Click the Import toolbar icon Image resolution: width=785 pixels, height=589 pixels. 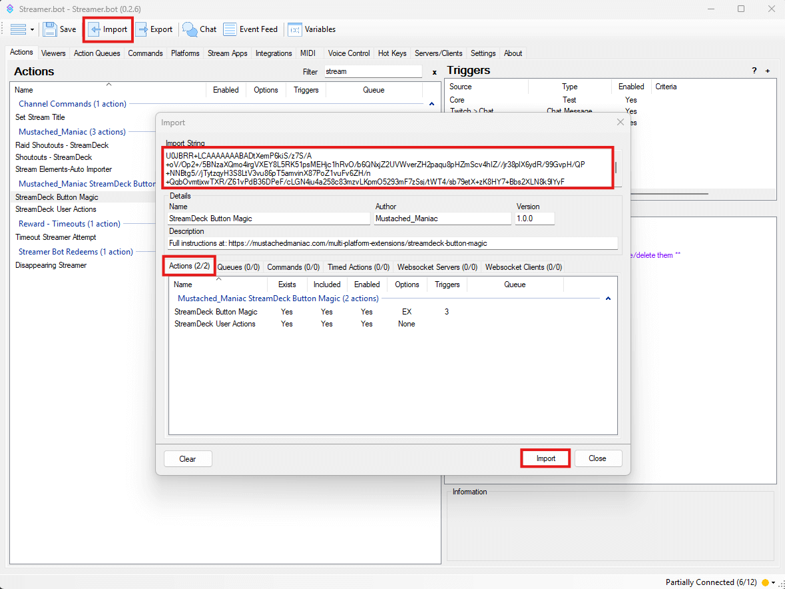[95, 29]
